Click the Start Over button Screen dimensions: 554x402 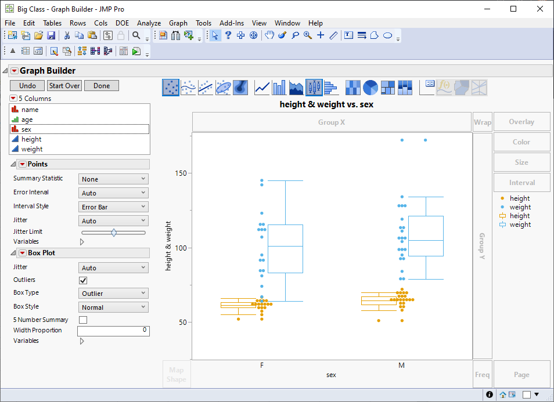tap(64, 86)
